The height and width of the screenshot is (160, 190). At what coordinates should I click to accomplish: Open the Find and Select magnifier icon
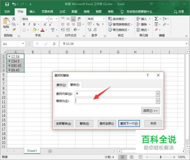pos(164,24)
